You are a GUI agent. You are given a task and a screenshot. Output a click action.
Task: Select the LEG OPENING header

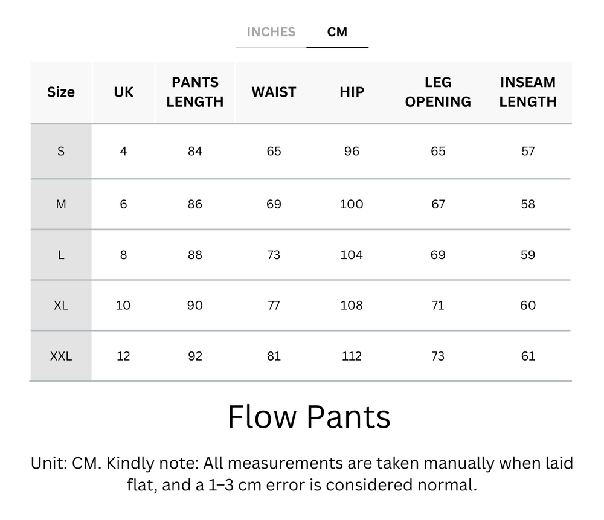tap(437, 92)
